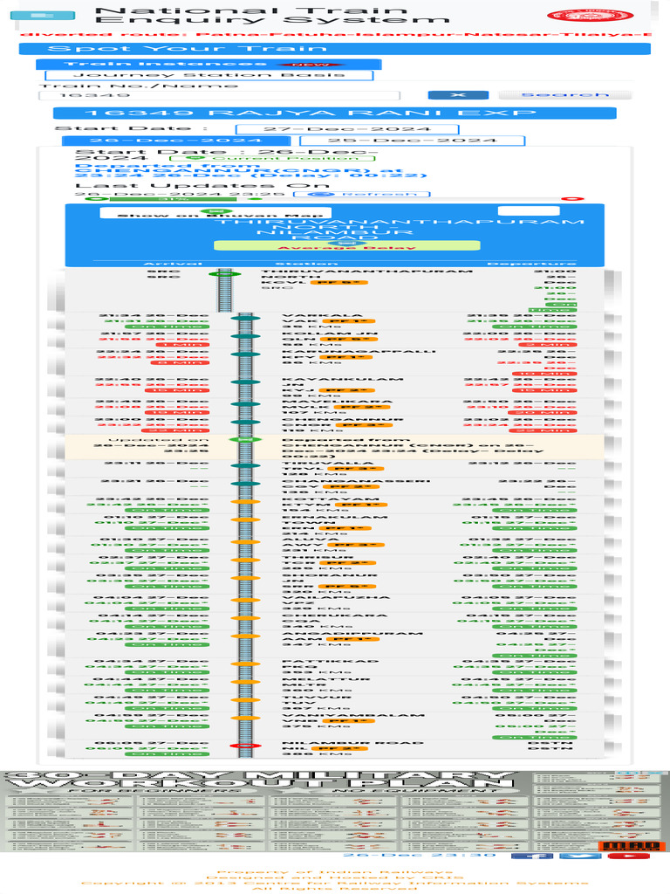Viewport: 670px width, 894px height.
Task: Click Tuvvur station orange marker
Action: 245,700
